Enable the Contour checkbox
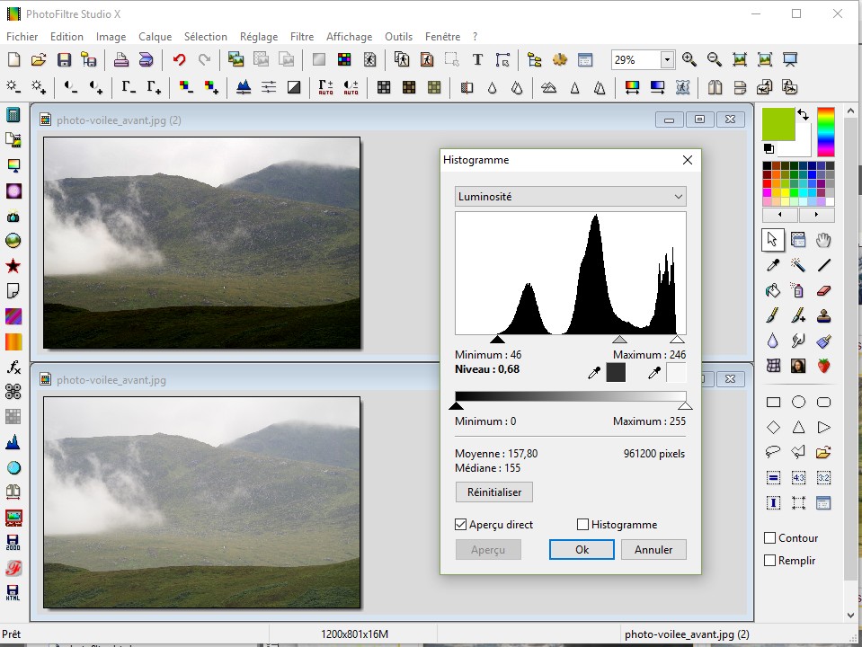Screen dimensions: 862x647 click(x=770, y=537)
